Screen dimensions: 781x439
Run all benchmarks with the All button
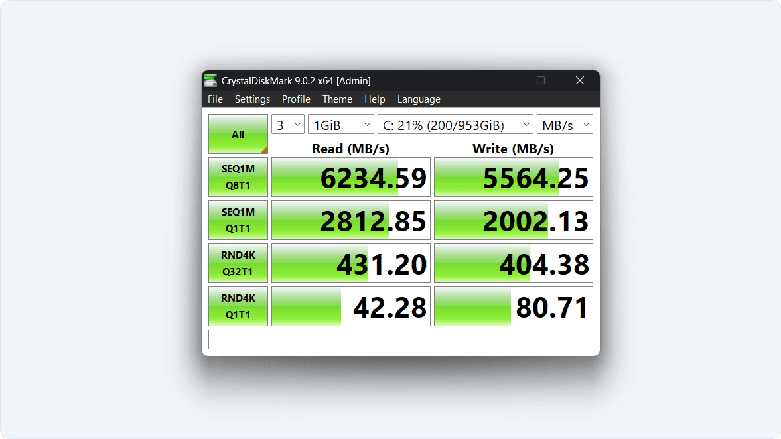pyautogui.click(x=238, y=134)
